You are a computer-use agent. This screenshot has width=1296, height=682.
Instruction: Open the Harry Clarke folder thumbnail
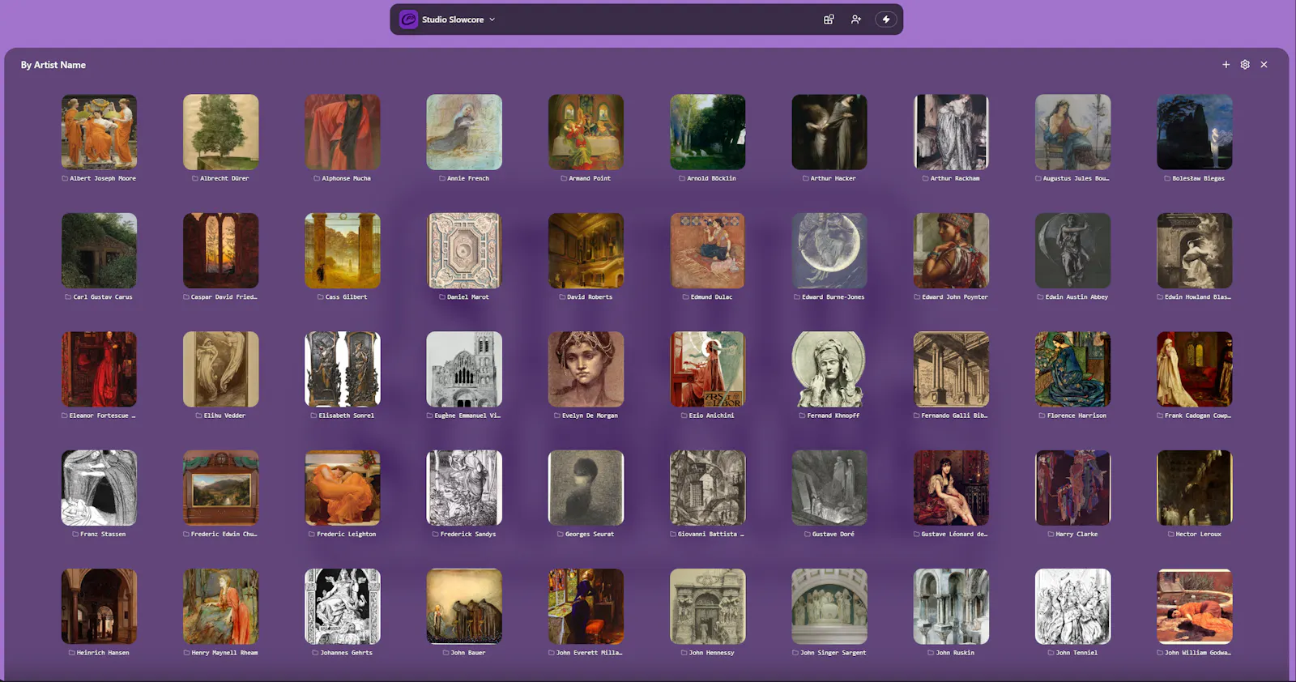1072,488
